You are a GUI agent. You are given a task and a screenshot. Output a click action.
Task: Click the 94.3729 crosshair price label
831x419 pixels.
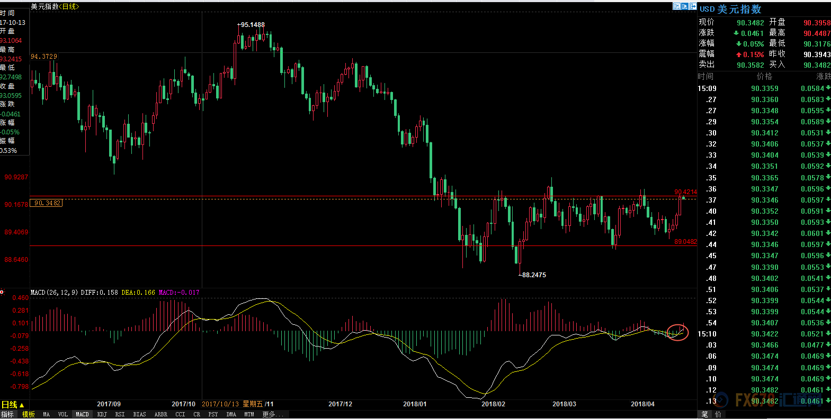pos(44,57)
